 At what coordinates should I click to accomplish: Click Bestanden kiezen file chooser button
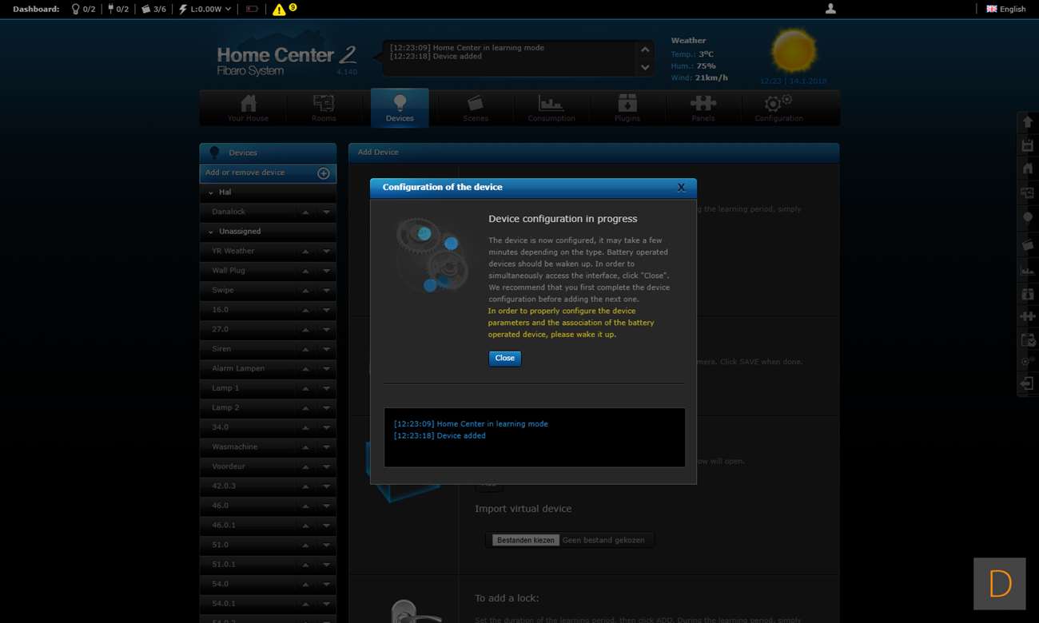point(525,541)
